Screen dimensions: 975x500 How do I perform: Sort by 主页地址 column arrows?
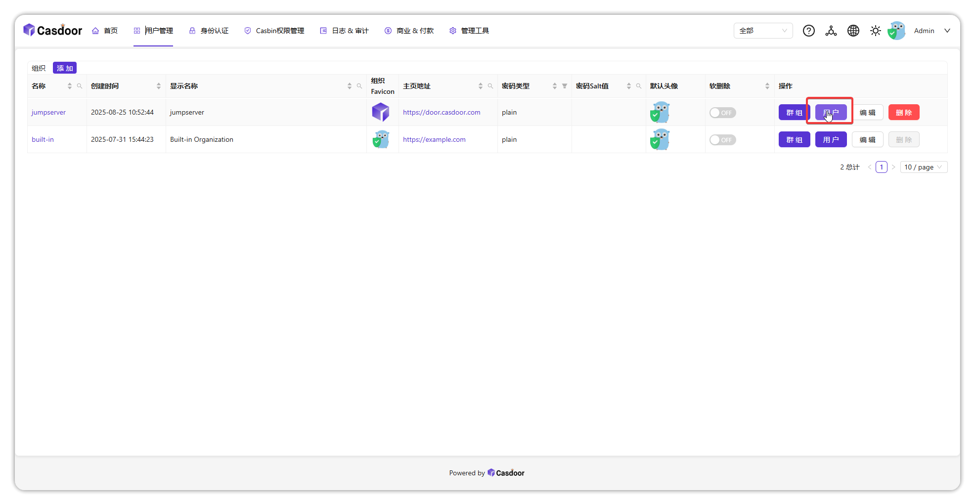point(481,86)
